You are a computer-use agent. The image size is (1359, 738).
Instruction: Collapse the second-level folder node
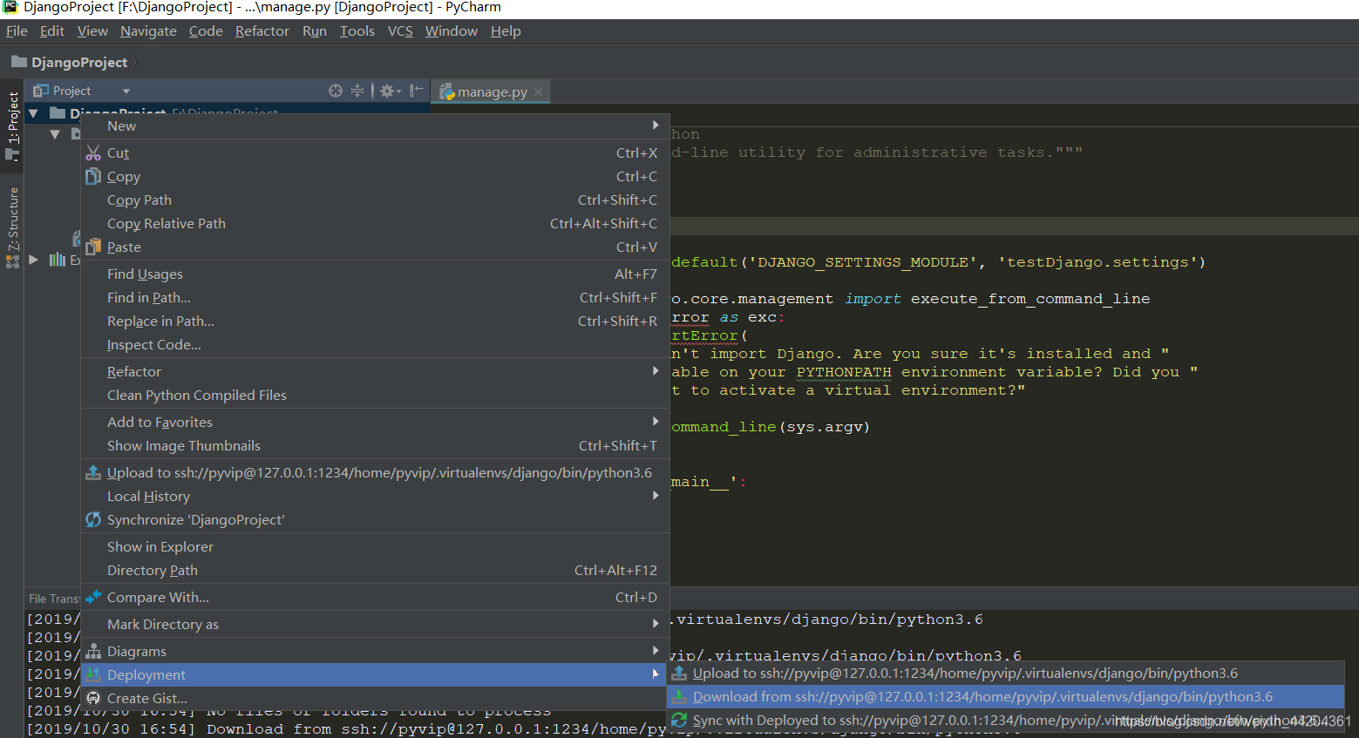click(55, 134)
